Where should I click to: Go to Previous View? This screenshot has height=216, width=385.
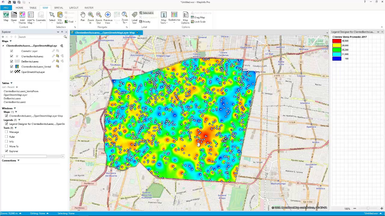click(108, 17)
